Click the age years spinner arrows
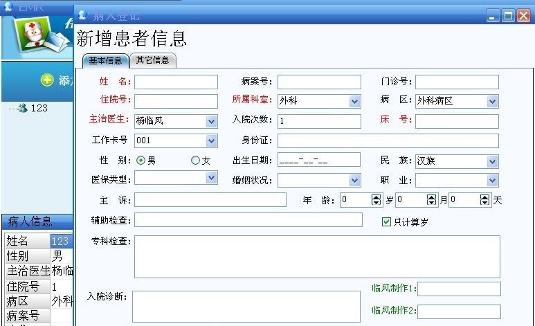535x326 pixels. [x=376, y=199]
